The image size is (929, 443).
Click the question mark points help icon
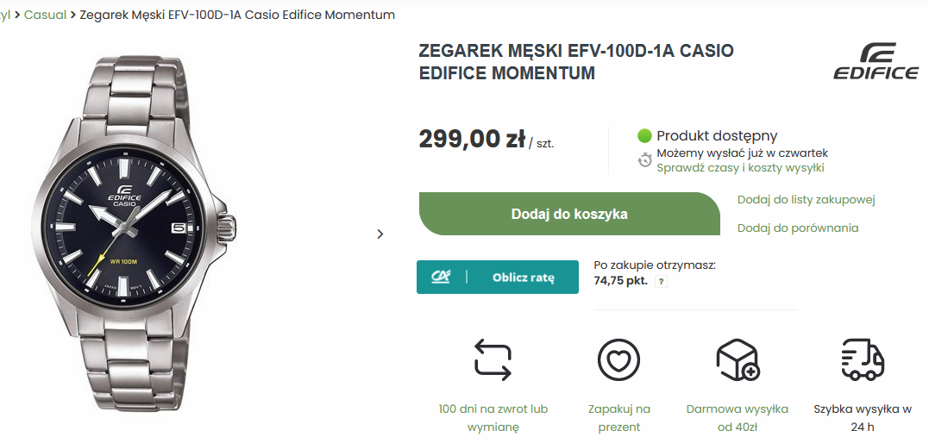pos(662,281)
